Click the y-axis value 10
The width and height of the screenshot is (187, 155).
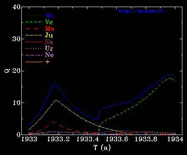point(16,103)
